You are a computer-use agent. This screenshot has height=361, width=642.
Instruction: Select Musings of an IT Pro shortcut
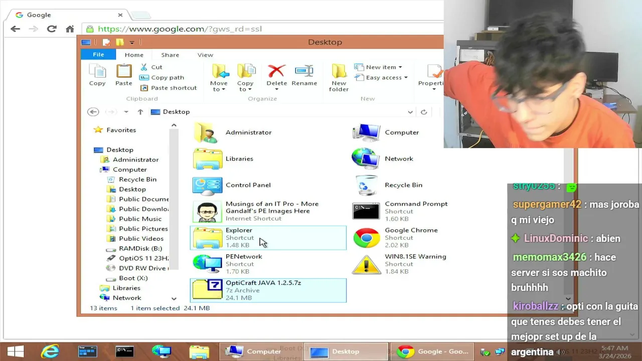point(268,211)
